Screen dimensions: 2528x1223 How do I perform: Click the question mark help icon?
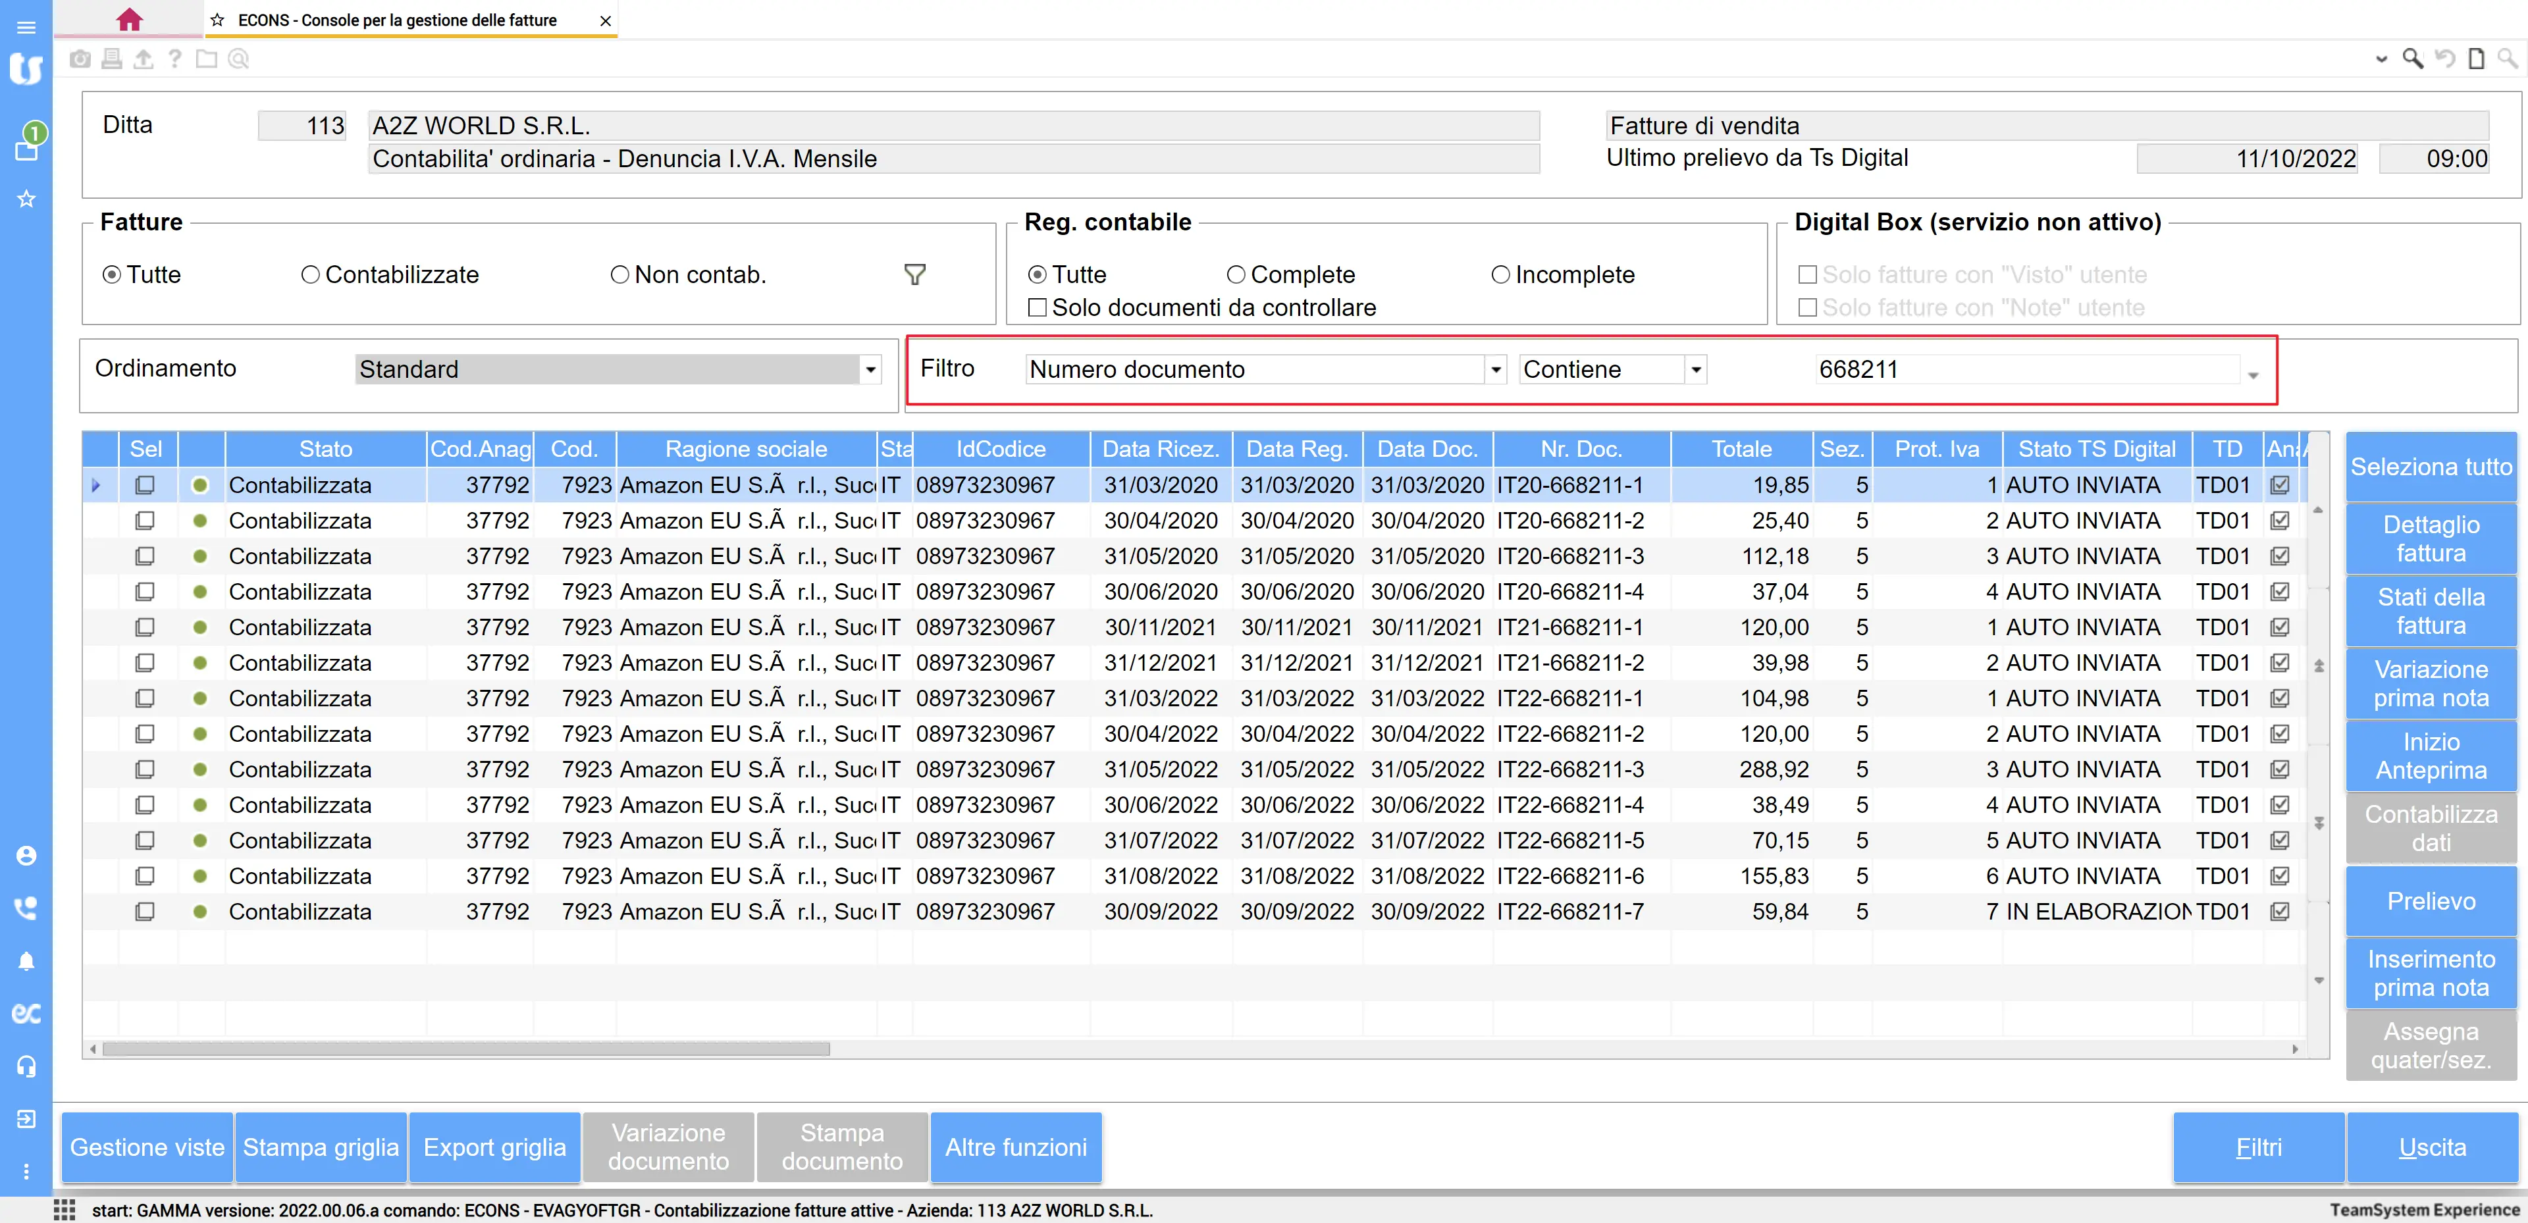pos(174,60)
